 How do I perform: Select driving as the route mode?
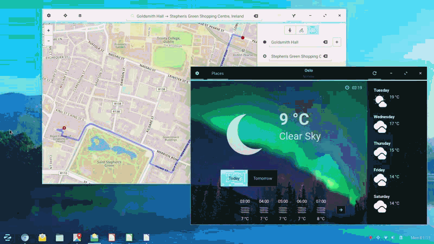point(313,30)
